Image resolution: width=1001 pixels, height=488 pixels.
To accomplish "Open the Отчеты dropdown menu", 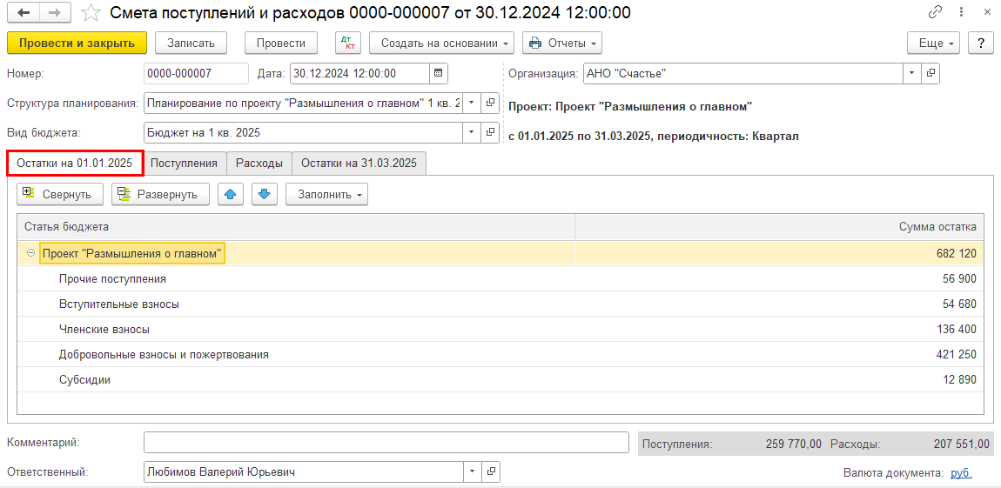I will coord(562,43).
